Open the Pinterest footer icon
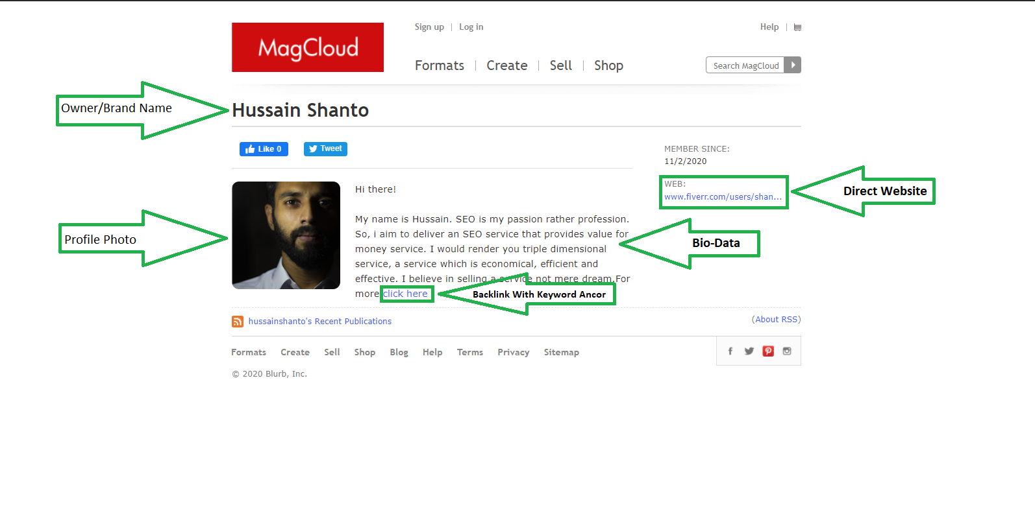 768,351
